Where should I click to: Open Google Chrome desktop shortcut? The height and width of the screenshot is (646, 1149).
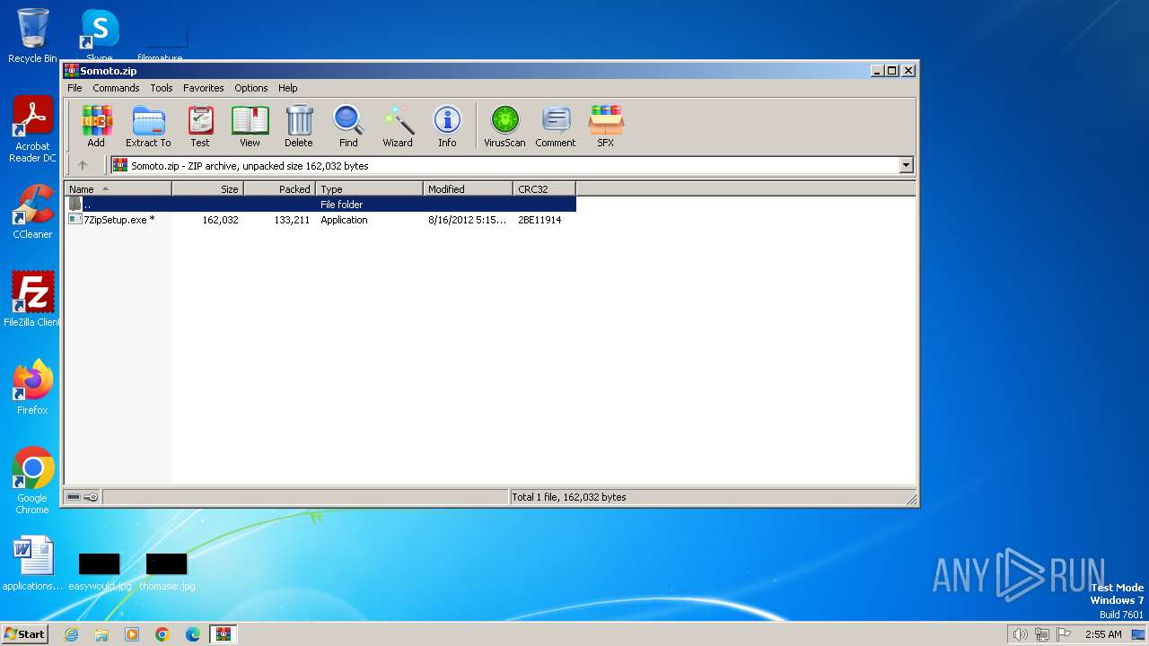click(x=32, y=480)
